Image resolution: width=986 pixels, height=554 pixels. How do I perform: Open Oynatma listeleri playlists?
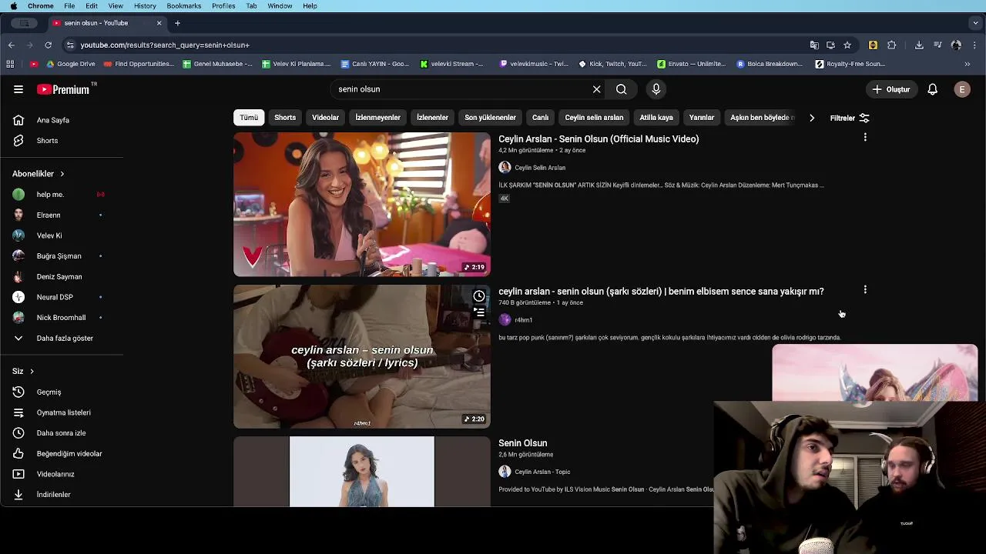coord(62,412)
